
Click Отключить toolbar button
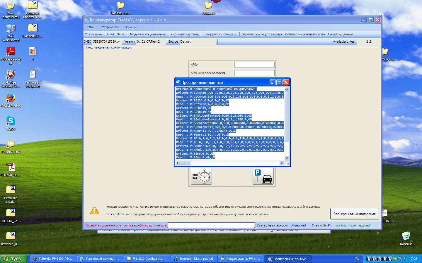click(x=93, y=34)
